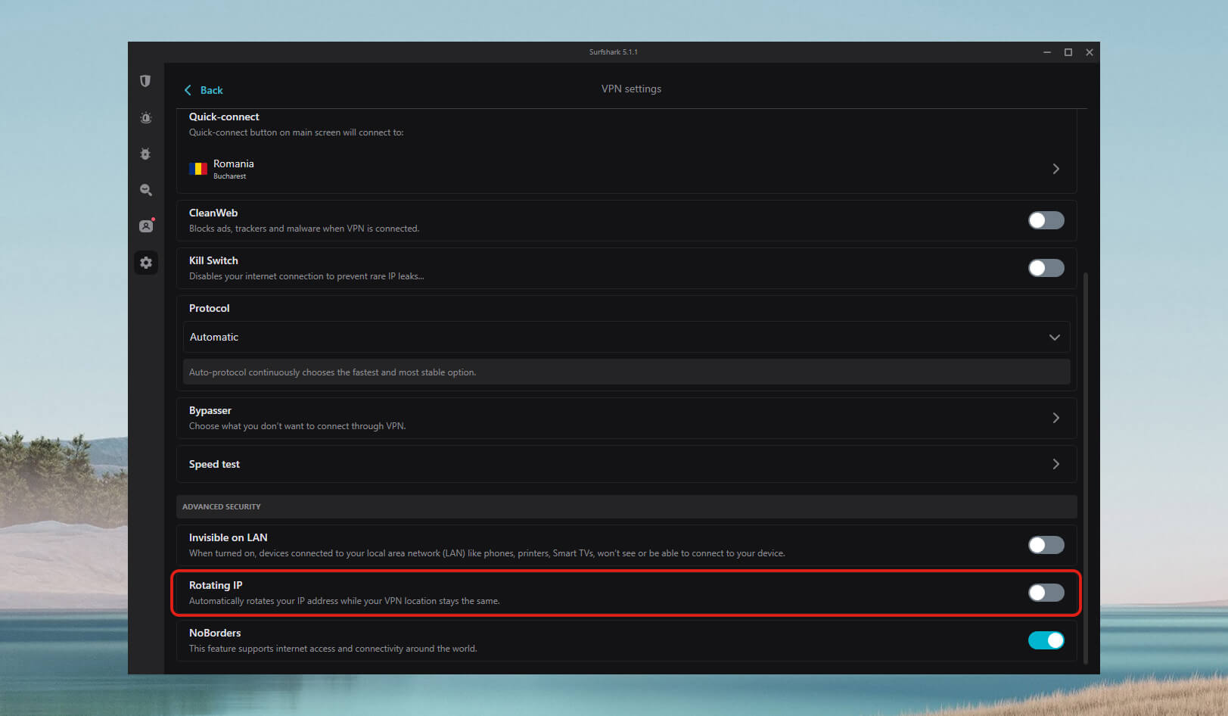Viewport: 1228px width, 716px height.
Task: Click the Surfshark 5.1.1 window title
Action: [x=614, y=52]
